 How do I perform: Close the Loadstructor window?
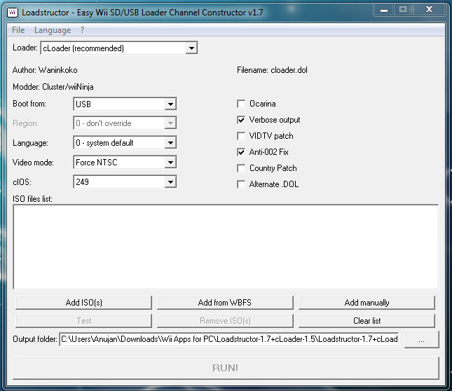tap(430, 10)
